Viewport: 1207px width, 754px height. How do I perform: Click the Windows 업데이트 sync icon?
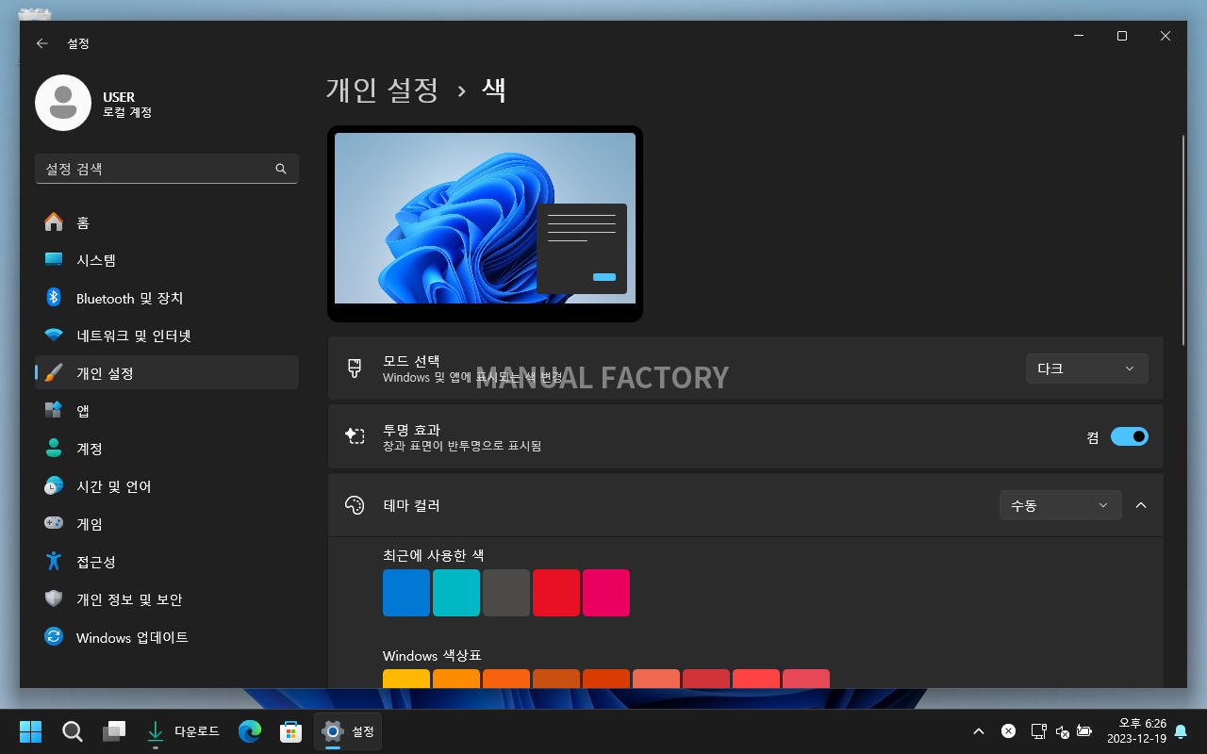pos(54,637)
